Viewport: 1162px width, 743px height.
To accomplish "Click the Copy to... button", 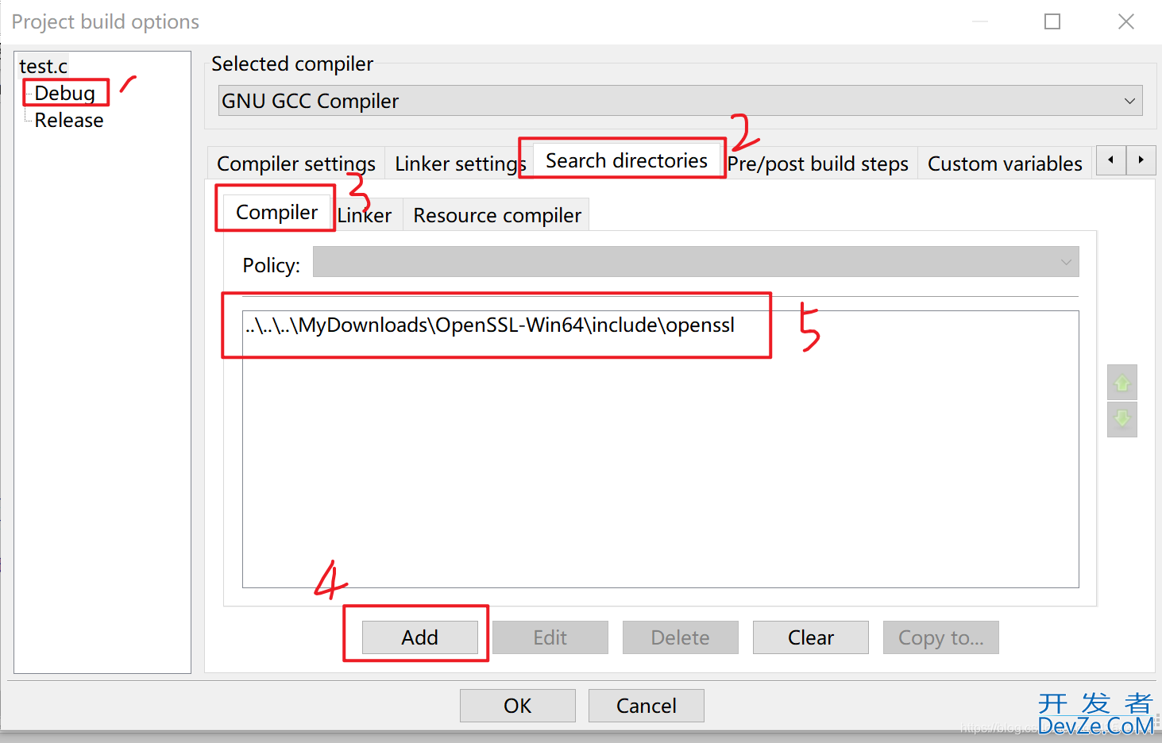I will [x=941, y=637].
